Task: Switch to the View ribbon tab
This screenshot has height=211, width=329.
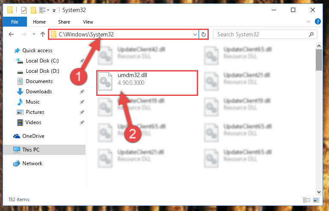Action: coord(88,22)
